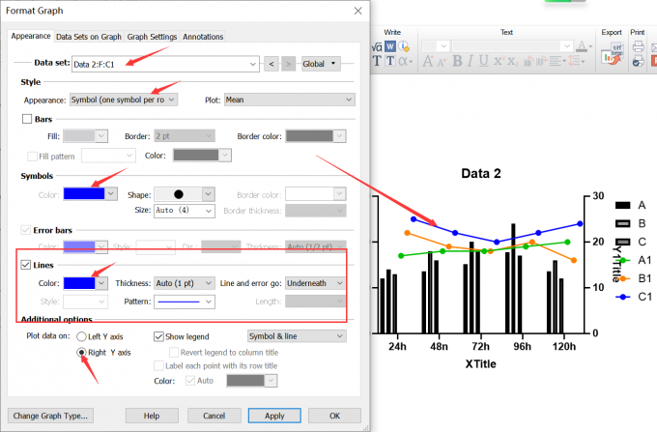
Task: Switch to Data Sets on Graph tab
Action: 89,37
